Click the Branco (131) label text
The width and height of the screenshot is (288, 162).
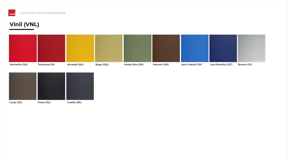tap(245, 64)
